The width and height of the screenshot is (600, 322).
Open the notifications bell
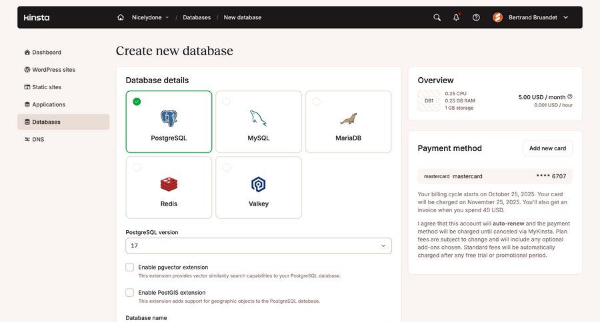click(456, 17)
